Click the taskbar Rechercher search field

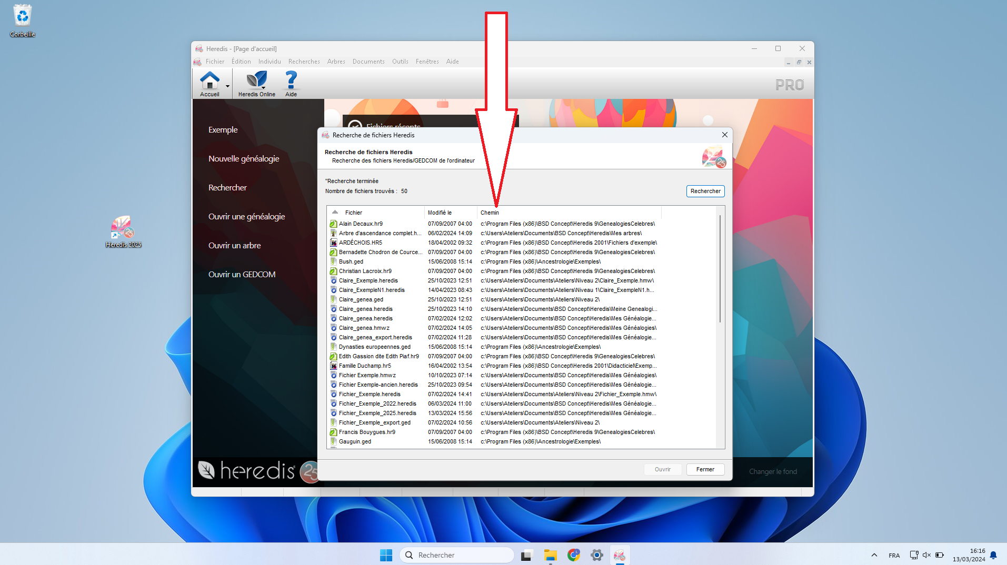point(457,555)
